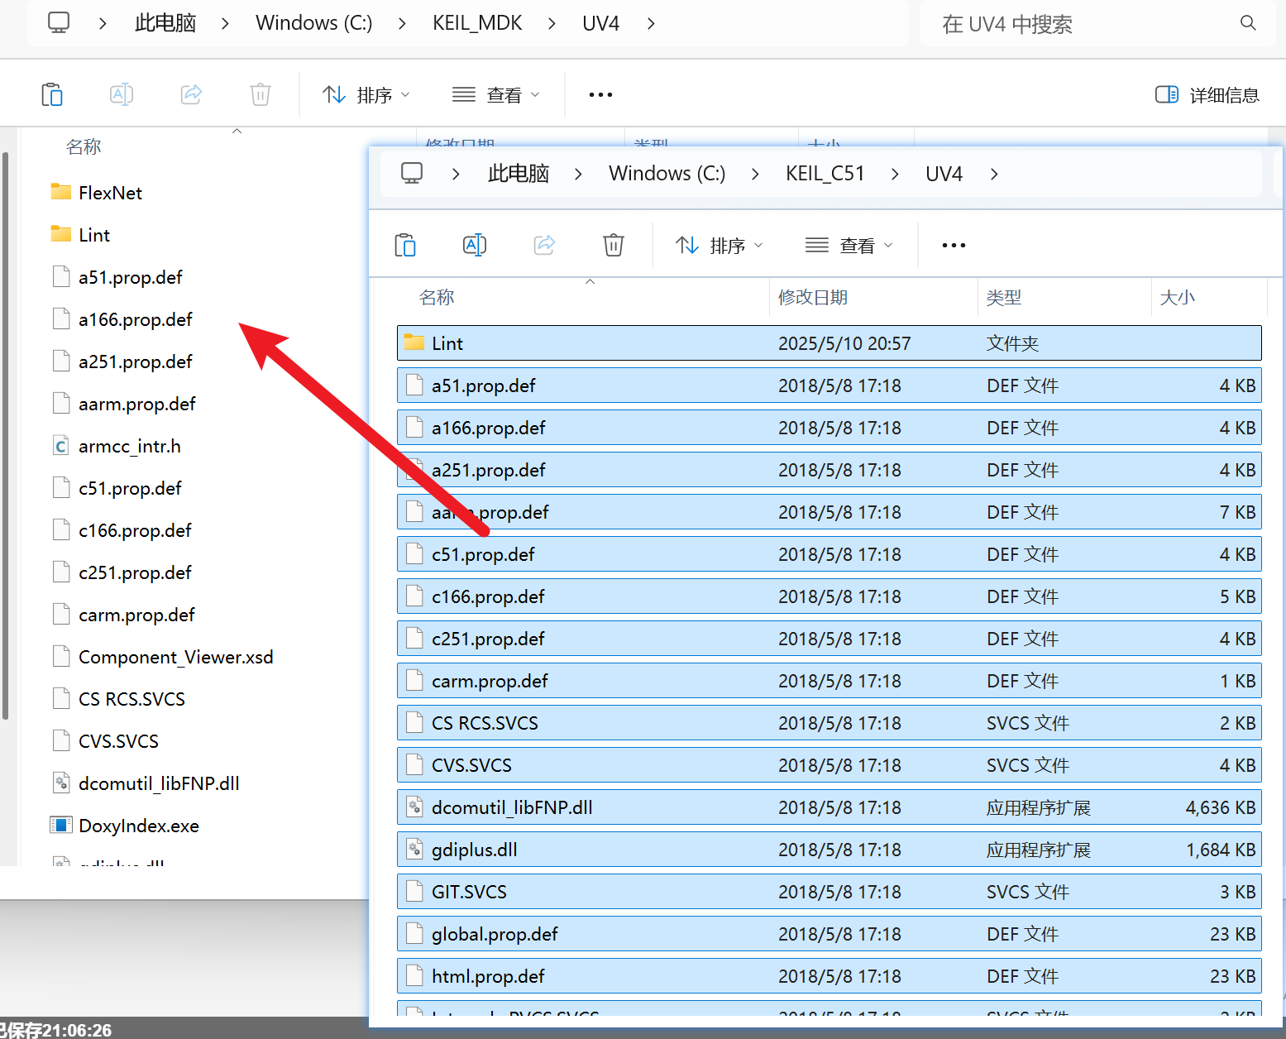
Task: Select c251.prop.def in KEIL_MDK window
Action: (135, 572)
